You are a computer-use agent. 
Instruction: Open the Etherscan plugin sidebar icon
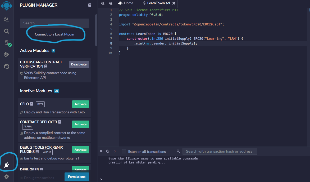pos(7,66)
